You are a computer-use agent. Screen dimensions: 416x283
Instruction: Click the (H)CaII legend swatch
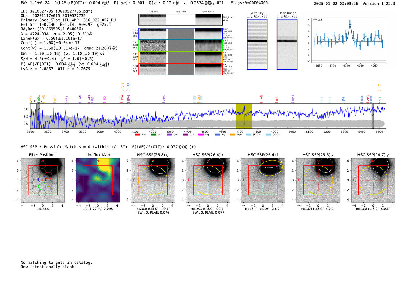tap(269, 135)
